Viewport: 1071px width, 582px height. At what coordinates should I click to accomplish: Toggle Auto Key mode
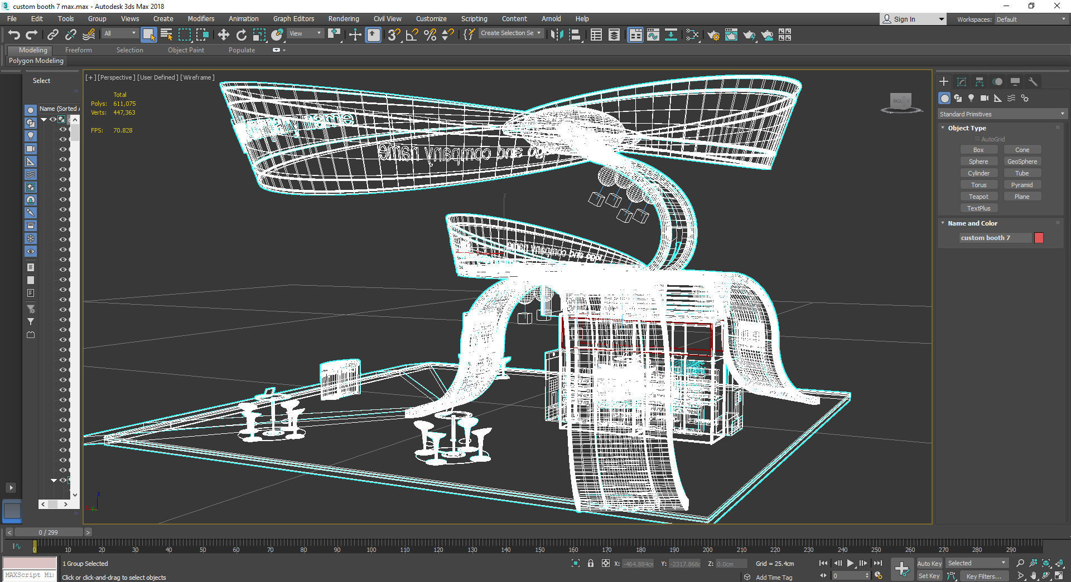[929, 563]
